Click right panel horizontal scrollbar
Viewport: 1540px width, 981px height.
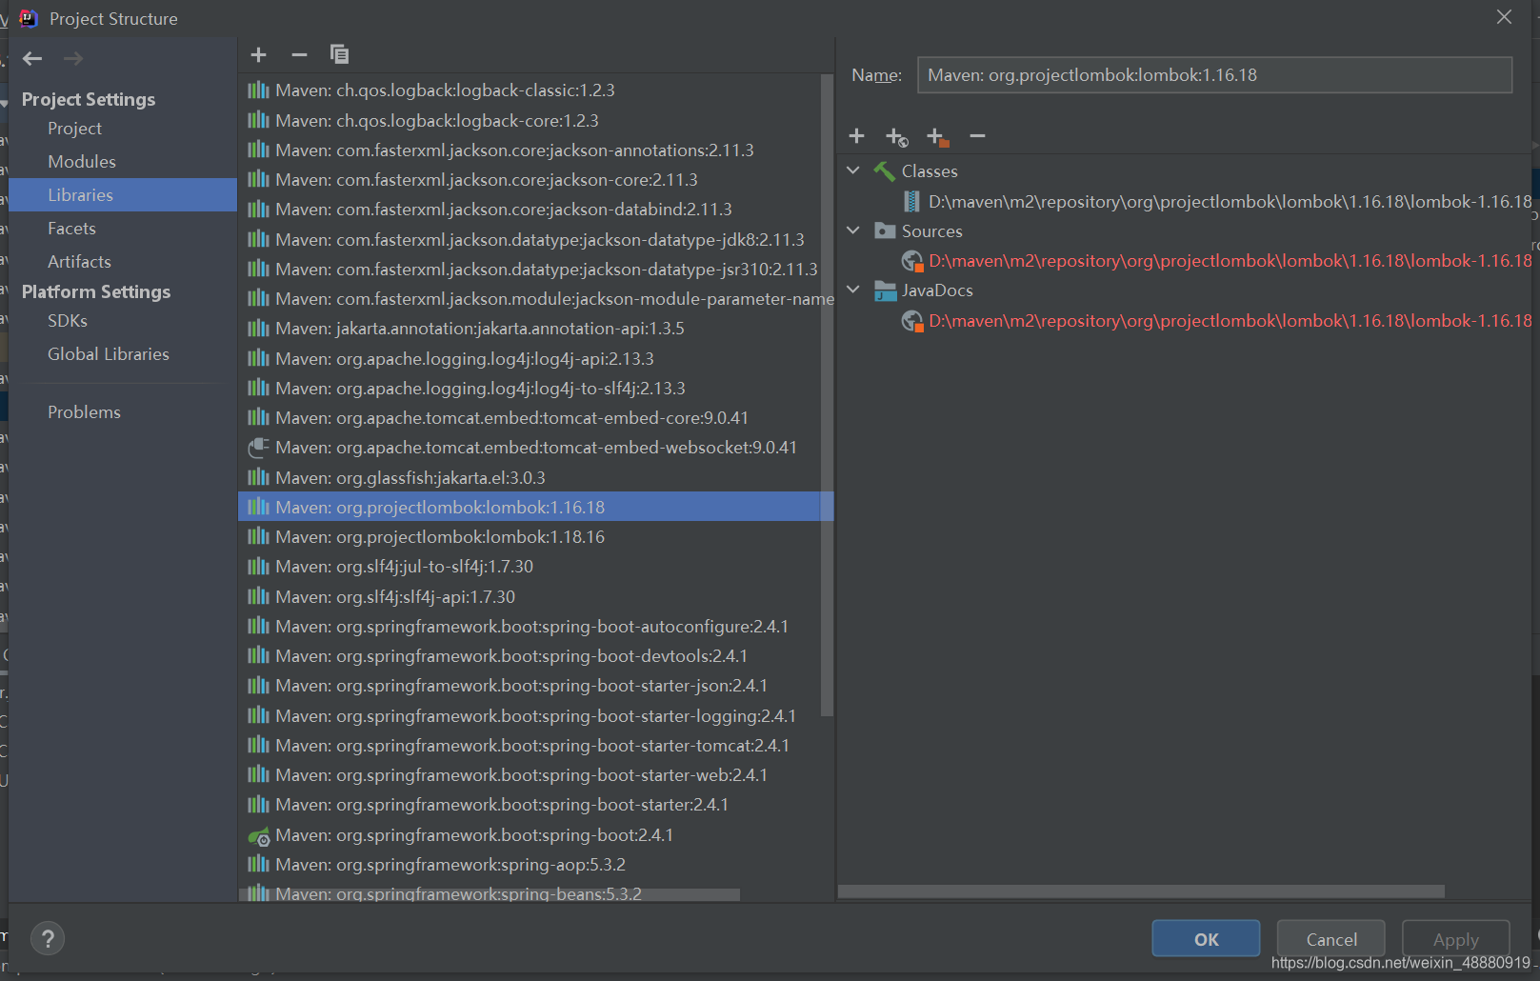(x=1141, y=891)
